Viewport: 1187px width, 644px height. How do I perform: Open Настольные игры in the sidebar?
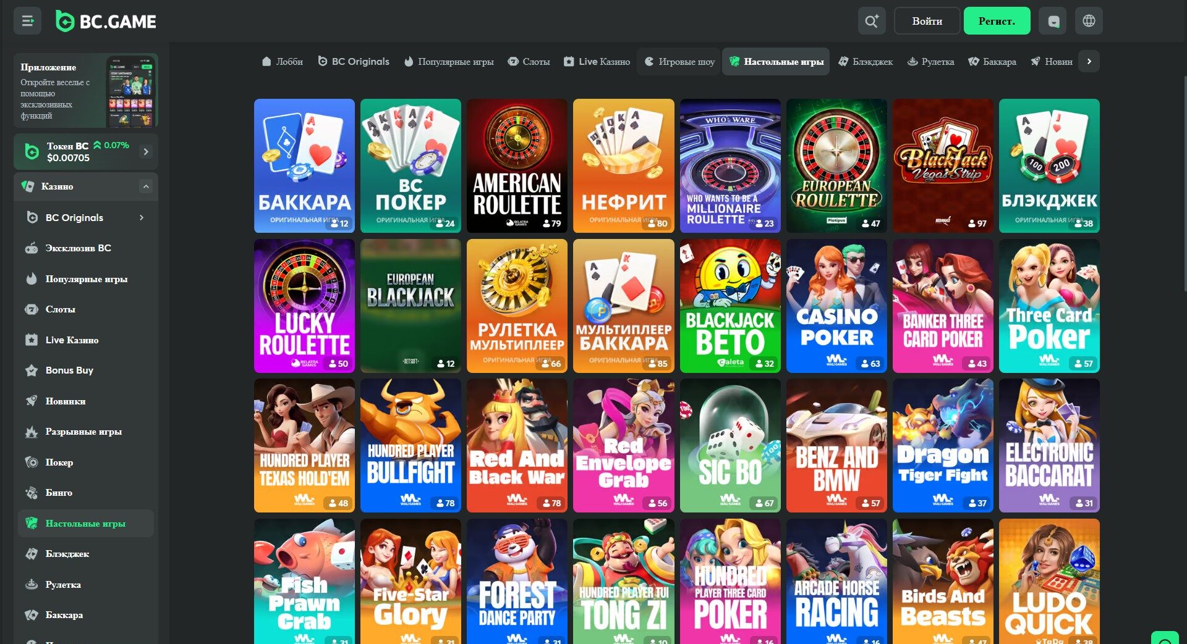(85, 524)
